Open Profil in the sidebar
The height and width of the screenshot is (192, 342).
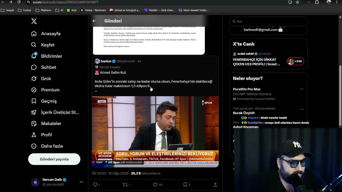[41, 135]
